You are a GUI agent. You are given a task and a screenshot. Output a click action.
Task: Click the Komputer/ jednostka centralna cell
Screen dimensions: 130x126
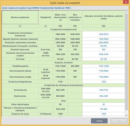coord(20,43)
